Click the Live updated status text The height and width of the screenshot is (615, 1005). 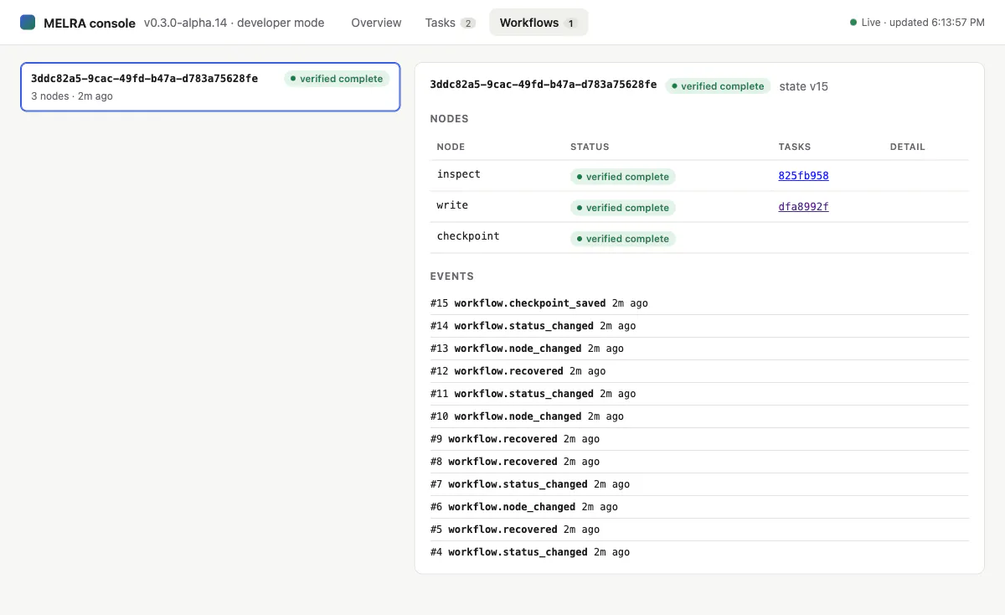click(917, 23)
